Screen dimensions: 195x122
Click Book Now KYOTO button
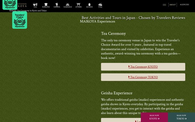[154, 117]
